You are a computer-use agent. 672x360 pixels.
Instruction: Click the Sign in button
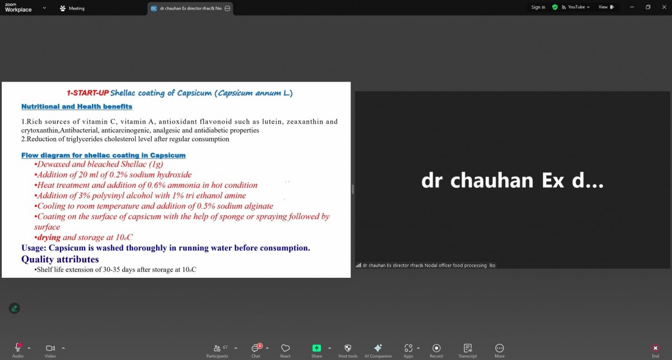(538, 7)
